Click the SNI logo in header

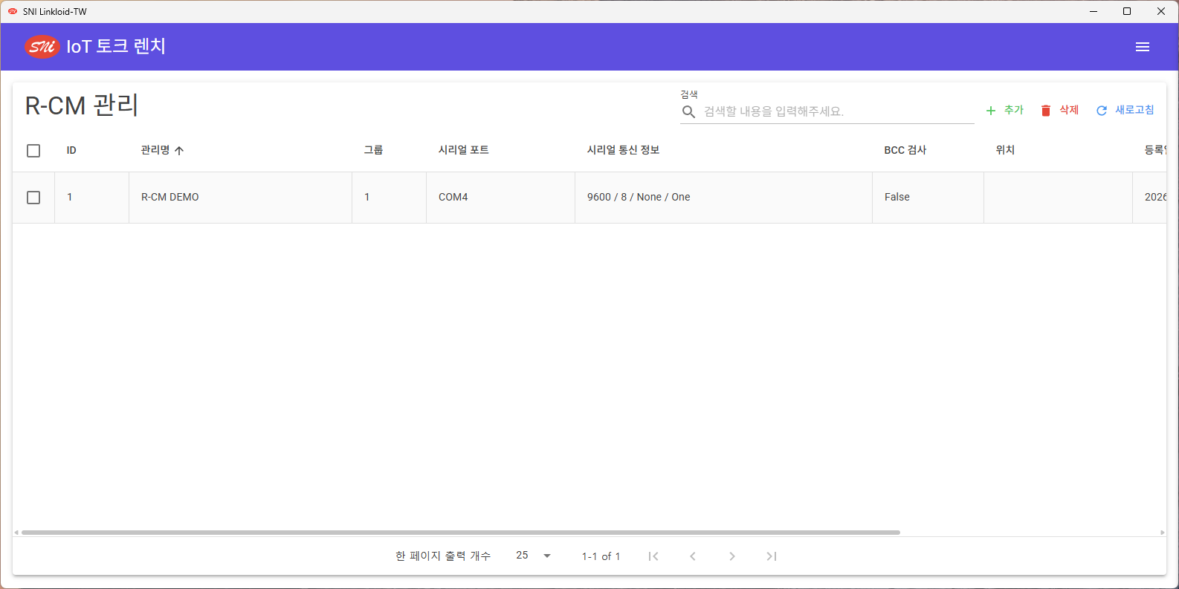click(x=42, y=47)
